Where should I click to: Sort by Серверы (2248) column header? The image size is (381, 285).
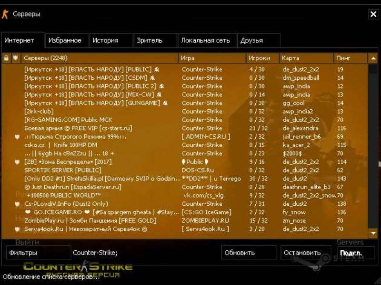tap(100, 58)
